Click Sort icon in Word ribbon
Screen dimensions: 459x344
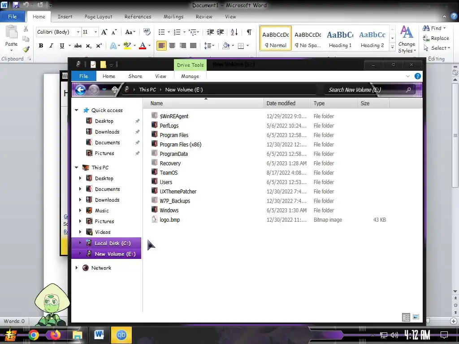point(234,32)
